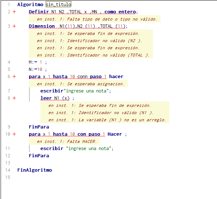The width and height of the screenshot is (217, 199).
Task: Click FinAlgoritmo on line 14
Action: 35,170
